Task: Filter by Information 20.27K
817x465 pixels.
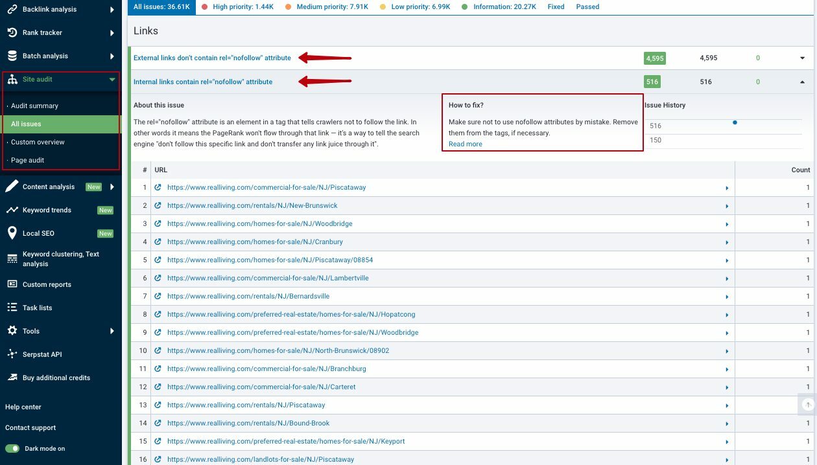Action: click(x=499, y=6)
